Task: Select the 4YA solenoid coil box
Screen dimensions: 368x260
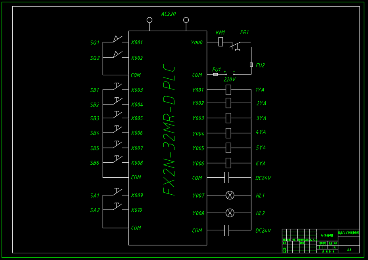Action: coord(228,133)
